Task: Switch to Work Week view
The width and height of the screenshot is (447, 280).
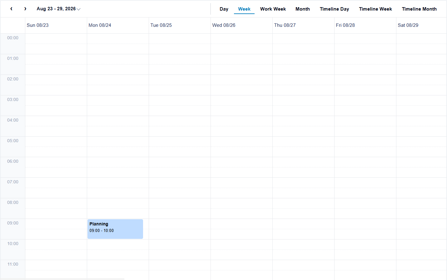Action: click(273, 9)
